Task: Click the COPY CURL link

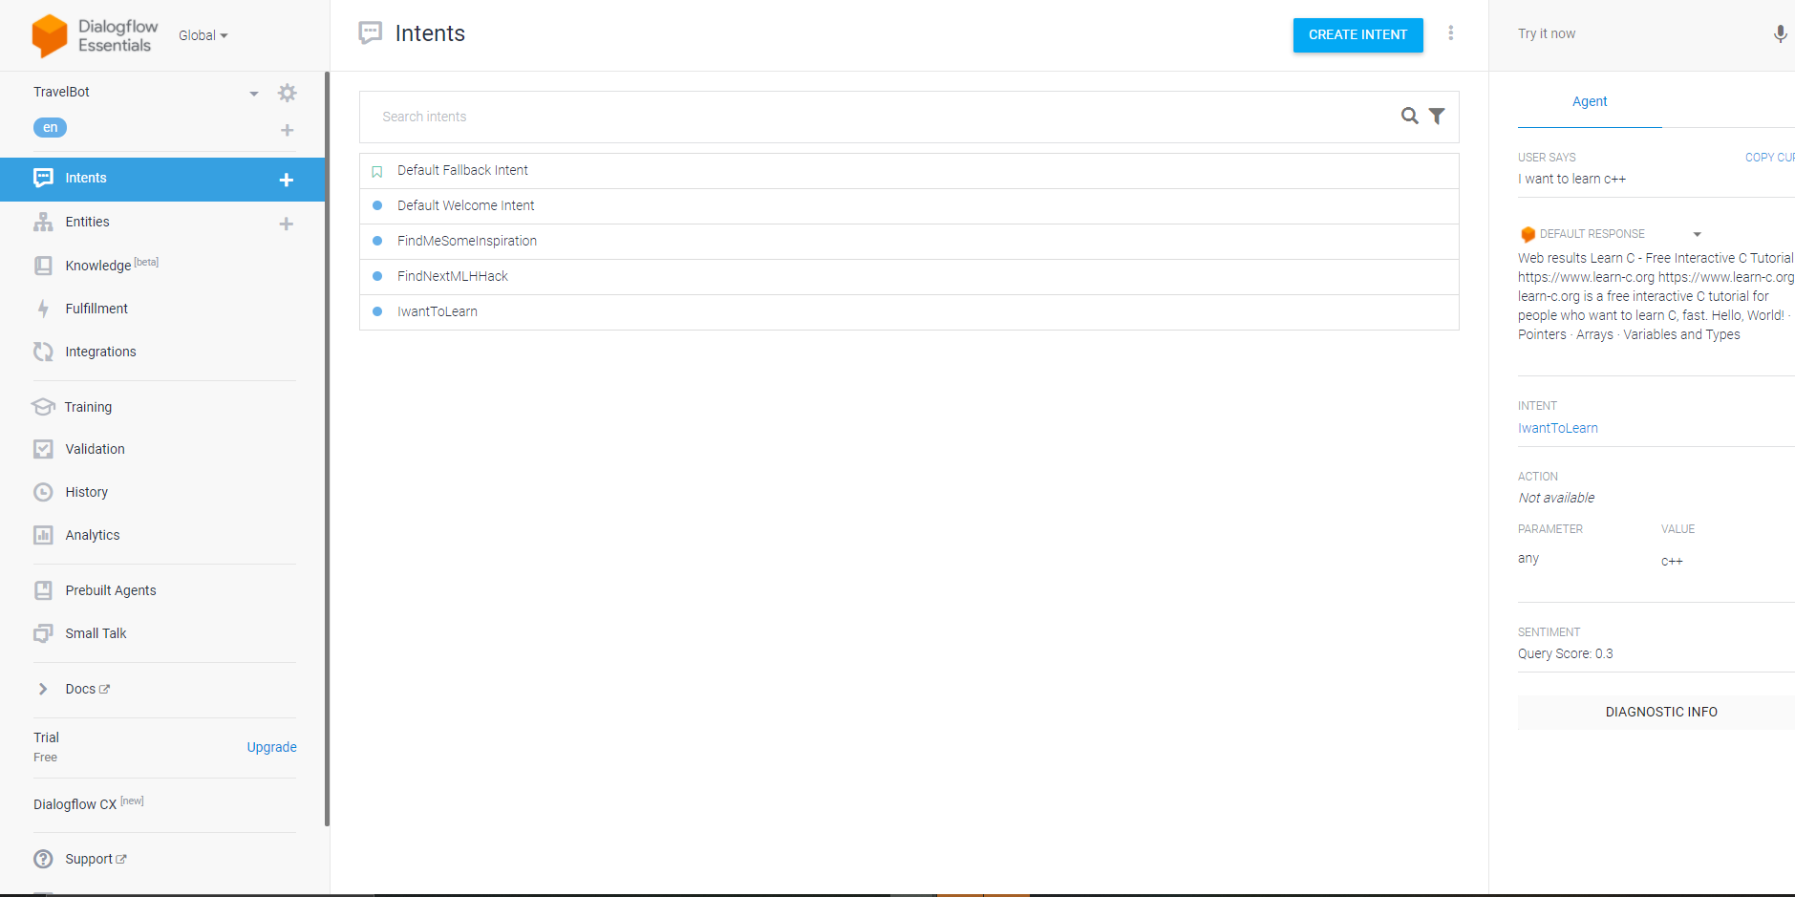Action: (1770, 158)
